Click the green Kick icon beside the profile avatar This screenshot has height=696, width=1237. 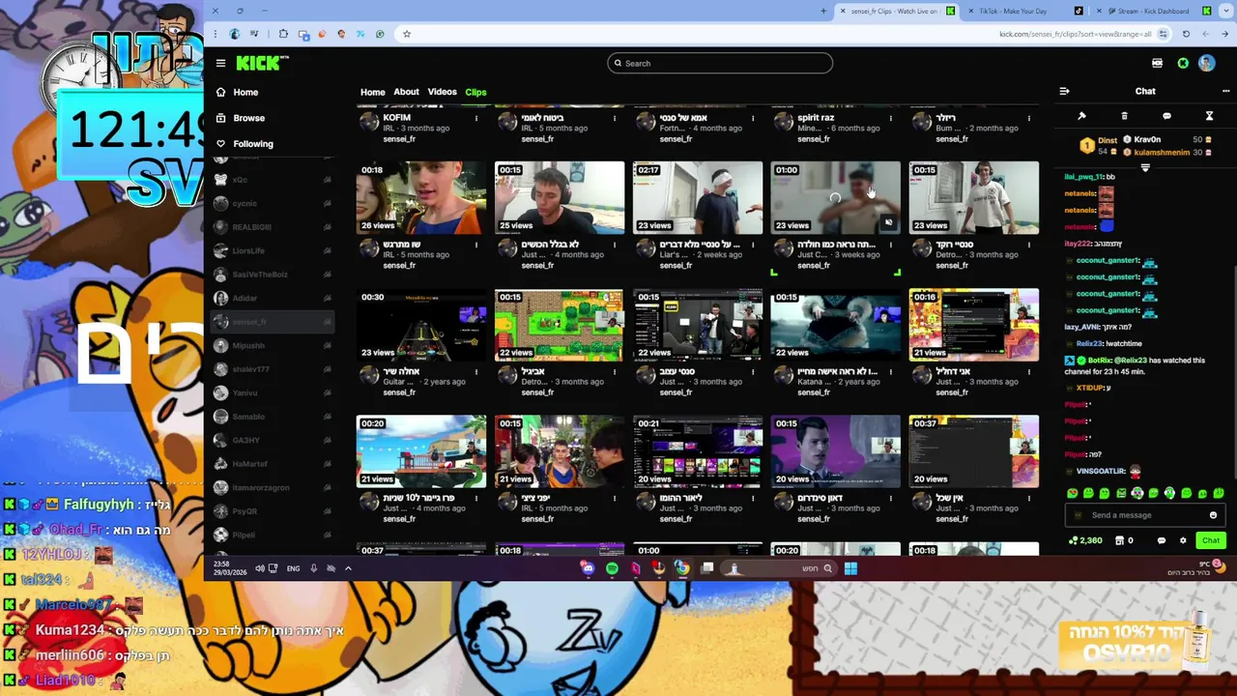click(1183, 63)
